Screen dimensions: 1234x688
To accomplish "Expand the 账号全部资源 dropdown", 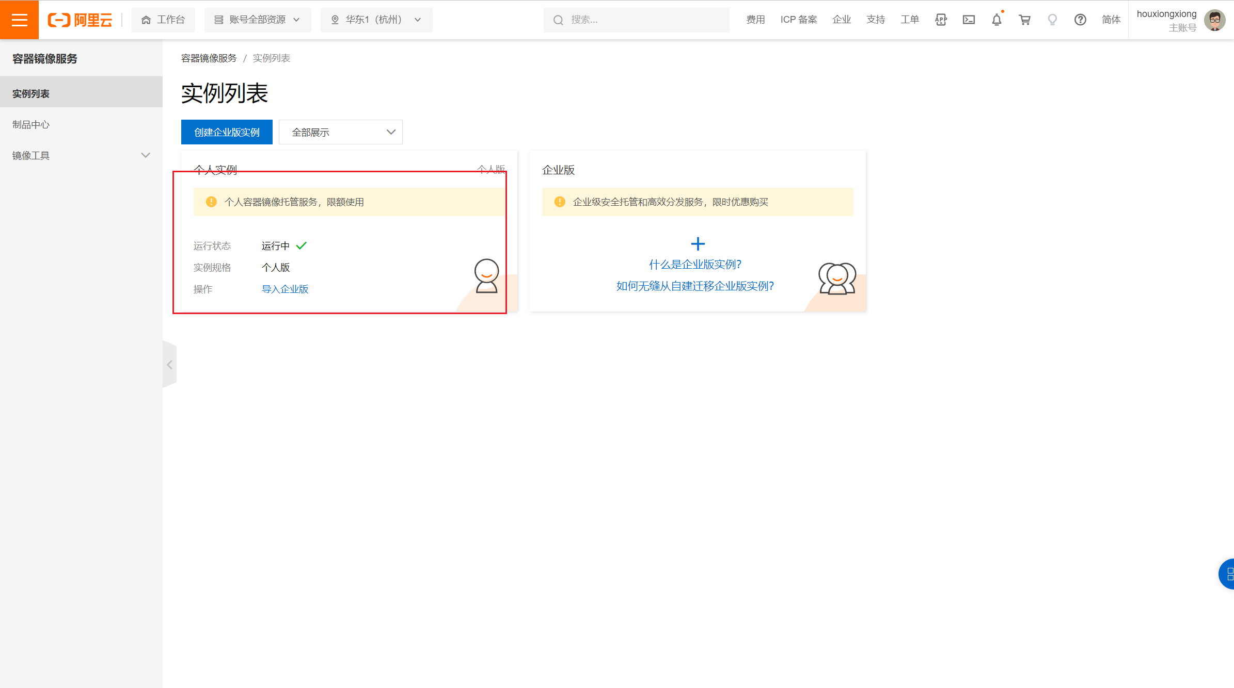I will pos(257,20).
